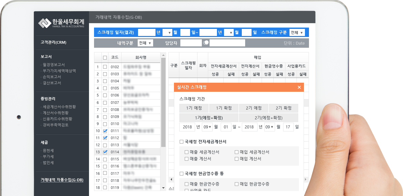The image size is (403, 196).
Task: Open the 내역구분 dropdown
Action: click(145, 43)
